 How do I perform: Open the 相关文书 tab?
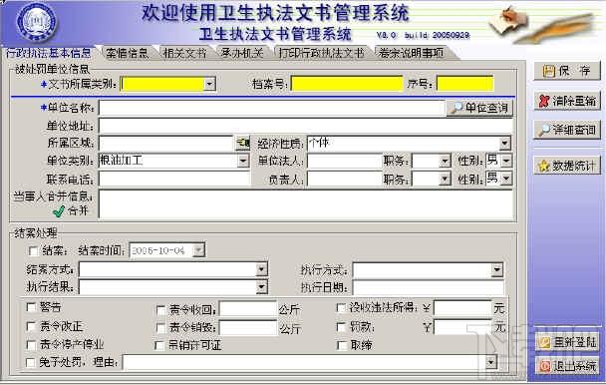pyautogui.click(x=184, y=53)
